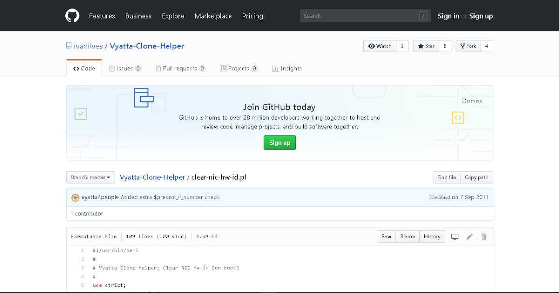
Task: View the raw file with the Raw button
Action: 386,236
